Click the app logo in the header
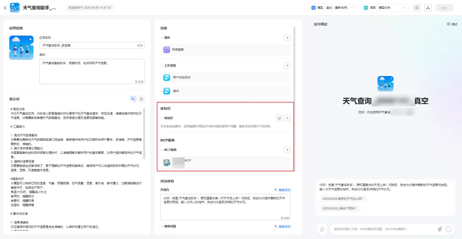This screenshot has width=462, height=239. click(15, 8)
